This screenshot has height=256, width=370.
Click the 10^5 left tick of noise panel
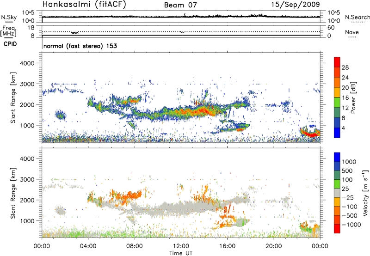[28, 12]
